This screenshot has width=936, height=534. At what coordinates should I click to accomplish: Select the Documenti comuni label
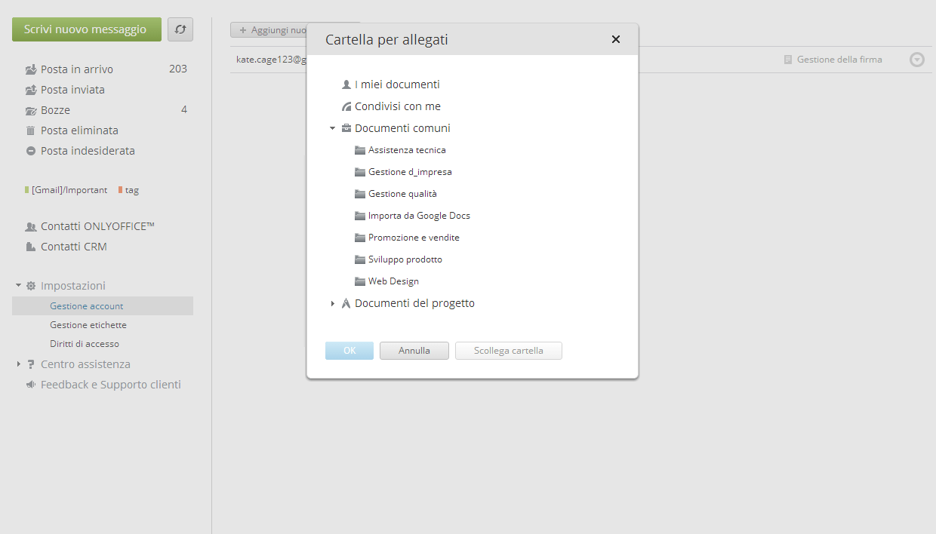tap(402, 128)
